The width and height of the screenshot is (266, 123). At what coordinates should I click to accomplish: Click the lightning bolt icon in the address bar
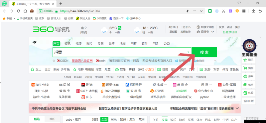pos(188,11)
